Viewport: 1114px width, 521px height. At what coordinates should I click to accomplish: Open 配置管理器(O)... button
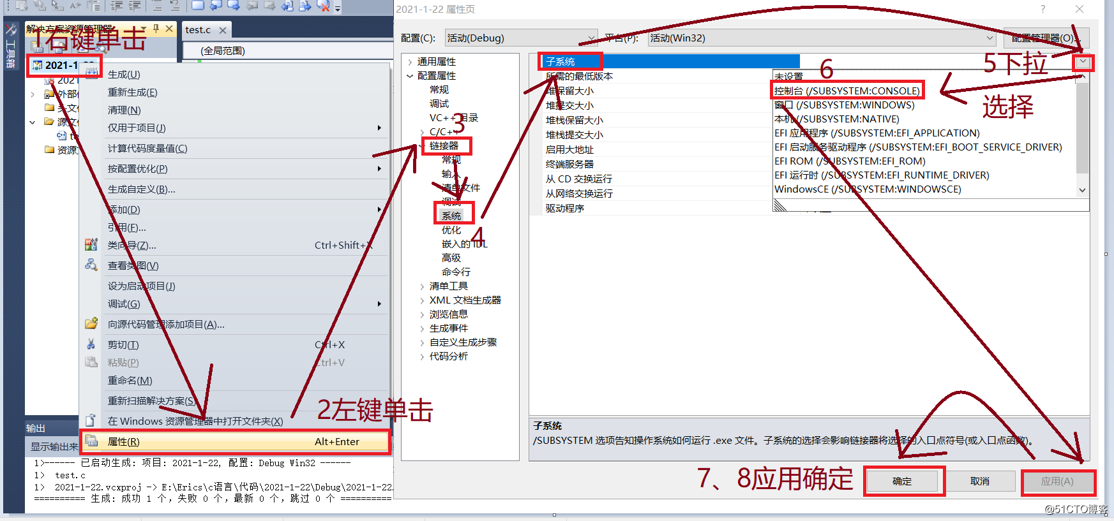pyautogui.click(x=1045, y=38)
